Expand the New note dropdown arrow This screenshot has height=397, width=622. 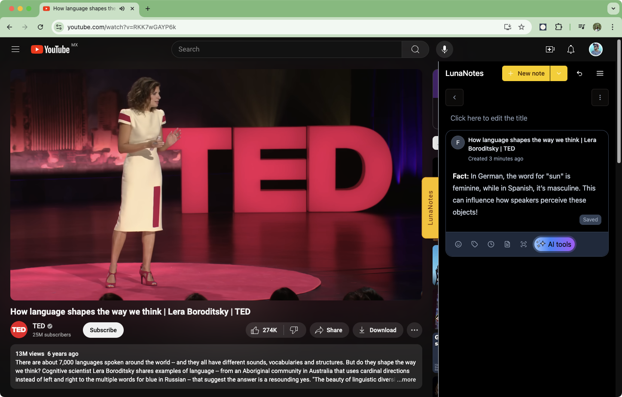click(559, 73)
